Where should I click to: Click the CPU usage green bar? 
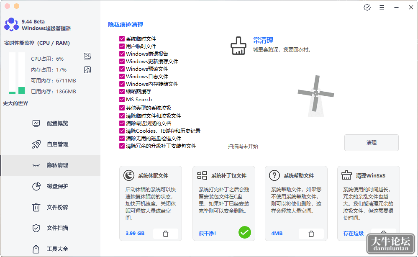coord(12,93)
